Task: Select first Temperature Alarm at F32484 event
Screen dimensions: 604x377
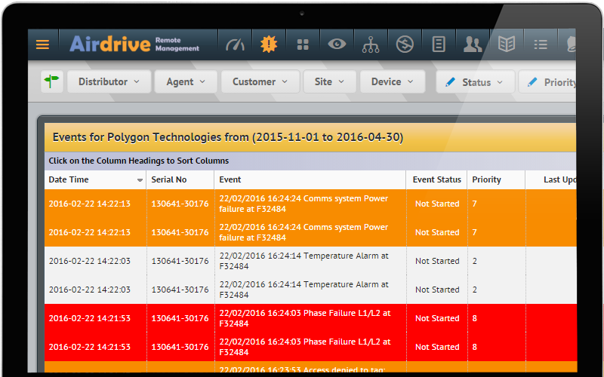Action: coord(310,261)
